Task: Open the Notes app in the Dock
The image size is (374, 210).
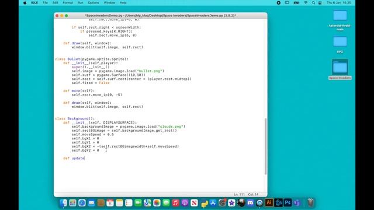Action: point(119,203)
